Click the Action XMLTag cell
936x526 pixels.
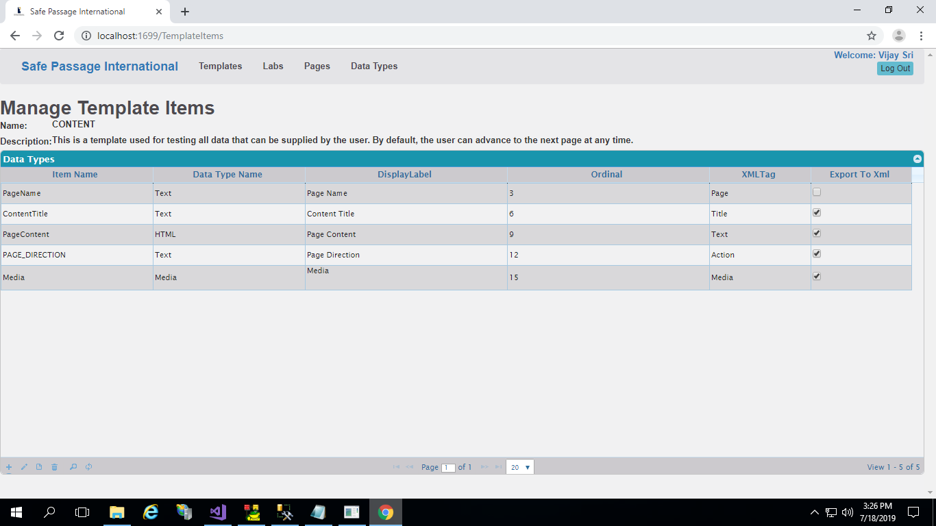pos(760,255)
